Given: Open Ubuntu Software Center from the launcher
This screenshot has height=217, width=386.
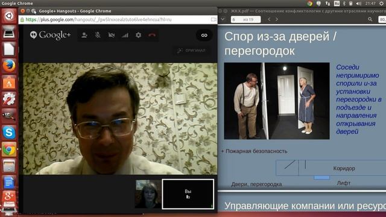Looking at the screenshot, I should pyautogui.click(x=9, y=83).
